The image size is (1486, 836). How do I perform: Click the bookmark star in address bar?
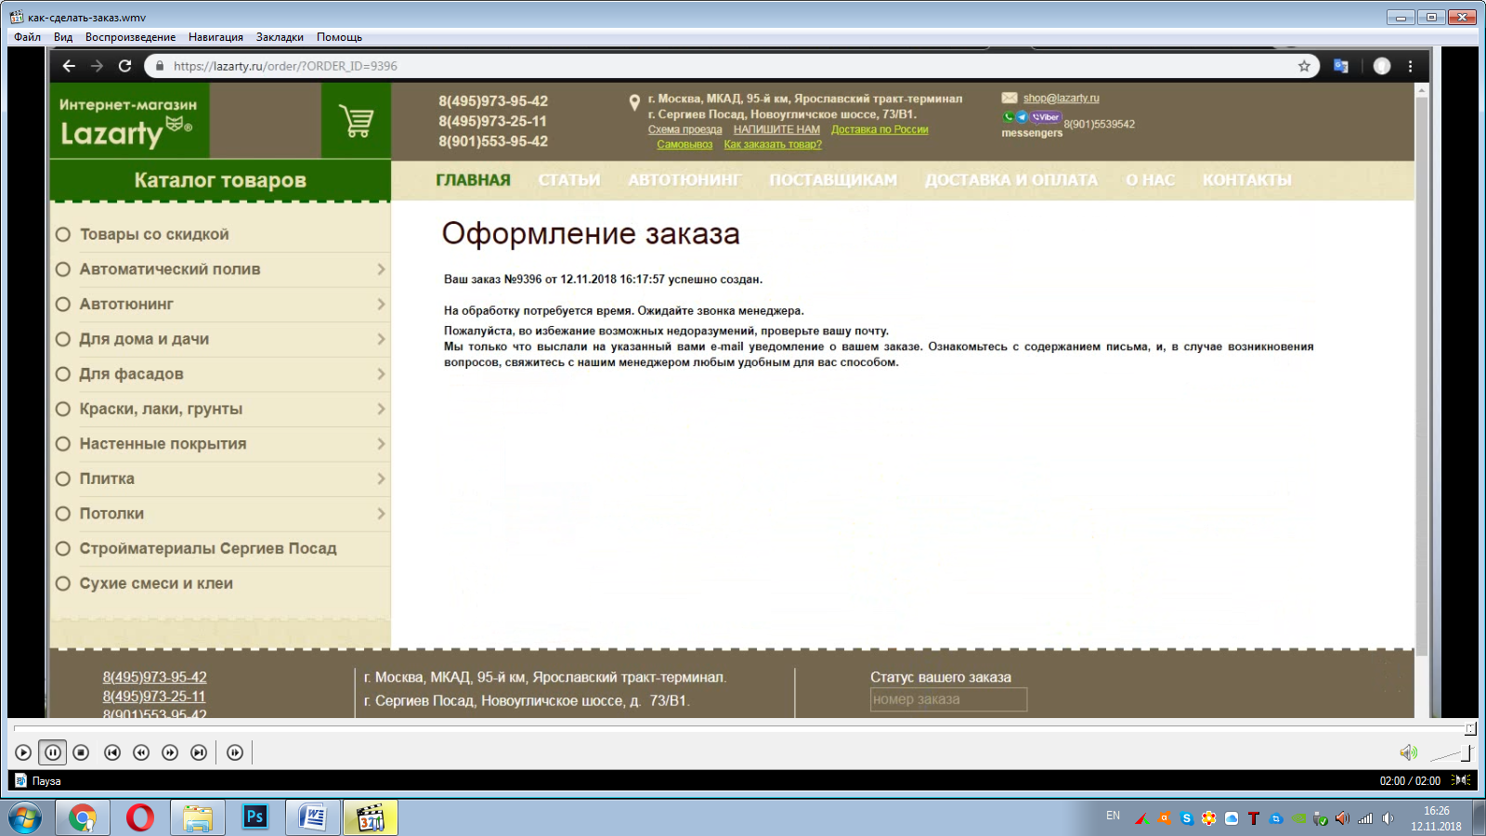1304,66
